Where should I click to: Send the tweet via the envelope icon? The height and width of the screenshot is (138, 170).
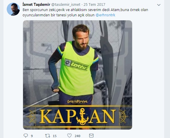(91, 135)
